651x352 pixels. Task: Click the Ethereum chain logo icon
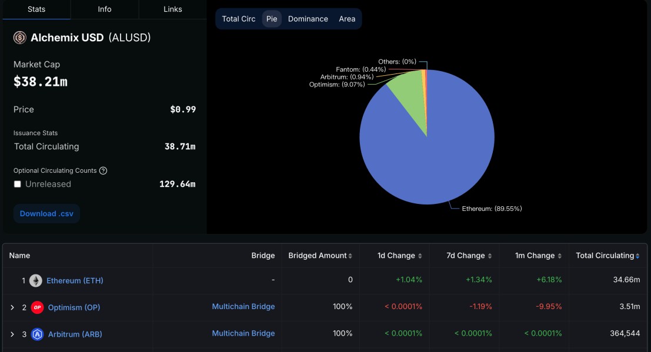36,281
